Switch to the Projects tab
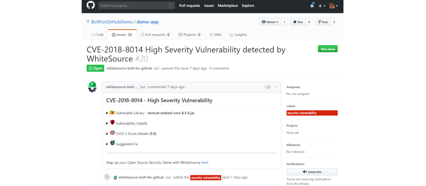 pyautogui.click(x=189, y=35)
